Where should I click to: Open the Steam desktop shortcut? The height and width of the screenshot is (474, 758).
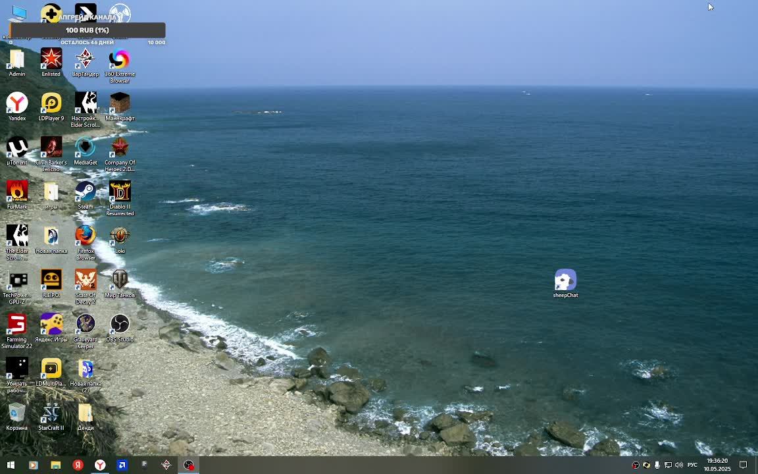[85, 192]
